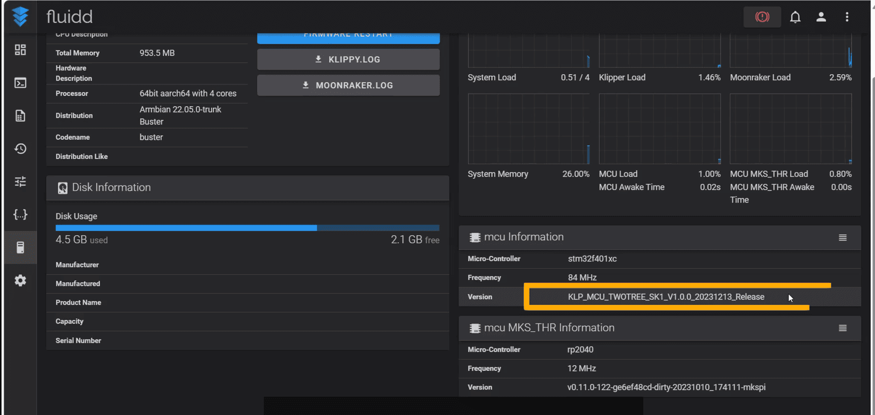Select the 84 MHz frequency value
Screen dimensions: 875x415
click(582, 277)
